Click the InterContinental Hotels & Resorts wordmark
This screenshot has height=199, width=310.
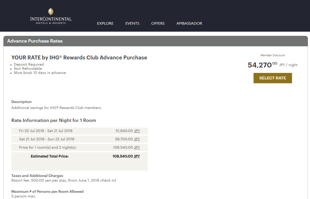51,20
